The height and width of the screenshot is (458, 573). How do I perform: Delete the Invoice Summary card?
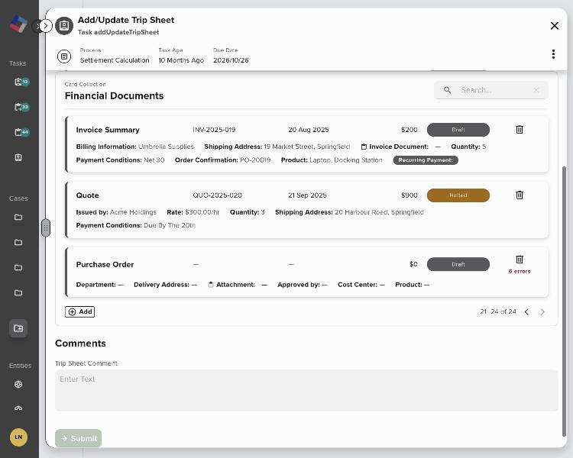tap(520, 129)
